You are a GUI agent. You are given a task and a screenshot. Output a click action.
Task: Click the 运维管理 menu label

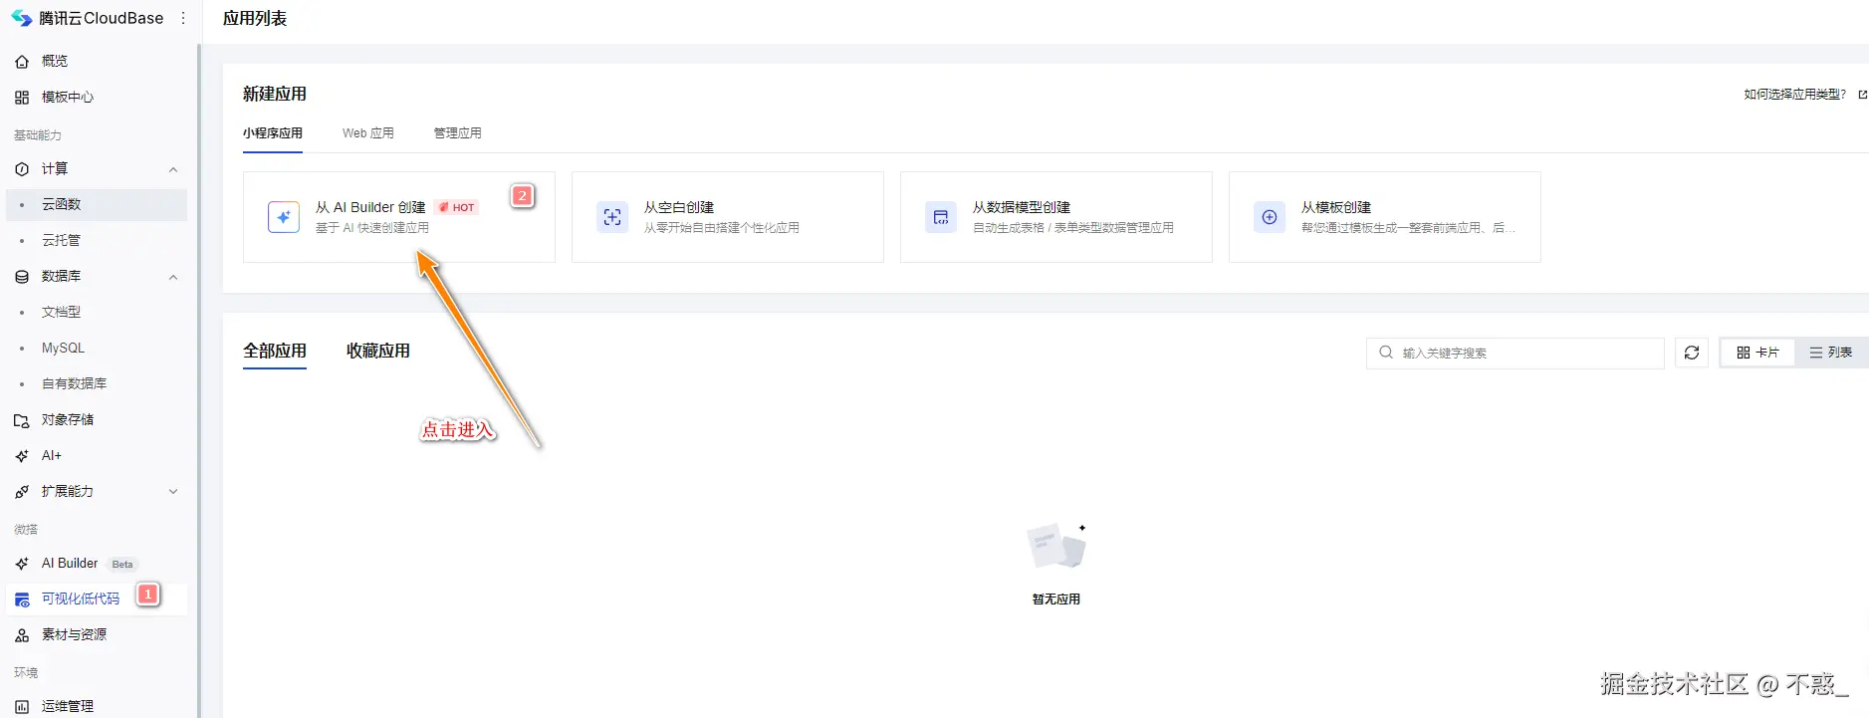68,706
